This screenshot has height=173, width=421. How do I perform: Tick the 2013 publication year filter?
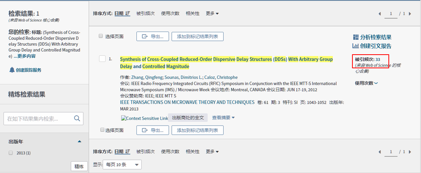click(11, 153)
